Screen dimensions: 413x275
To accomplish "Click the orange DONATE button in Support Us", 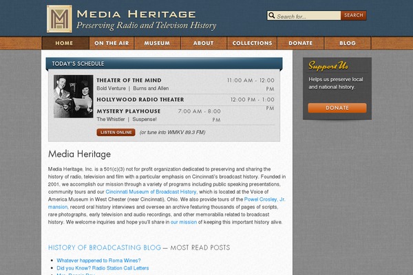I will click(x=337, y=108).
